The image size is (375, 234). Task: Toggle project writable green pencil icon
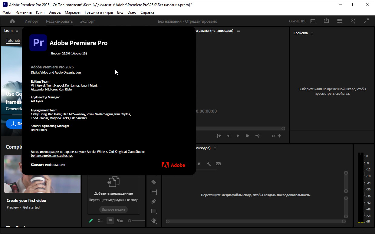coord(90,221)
